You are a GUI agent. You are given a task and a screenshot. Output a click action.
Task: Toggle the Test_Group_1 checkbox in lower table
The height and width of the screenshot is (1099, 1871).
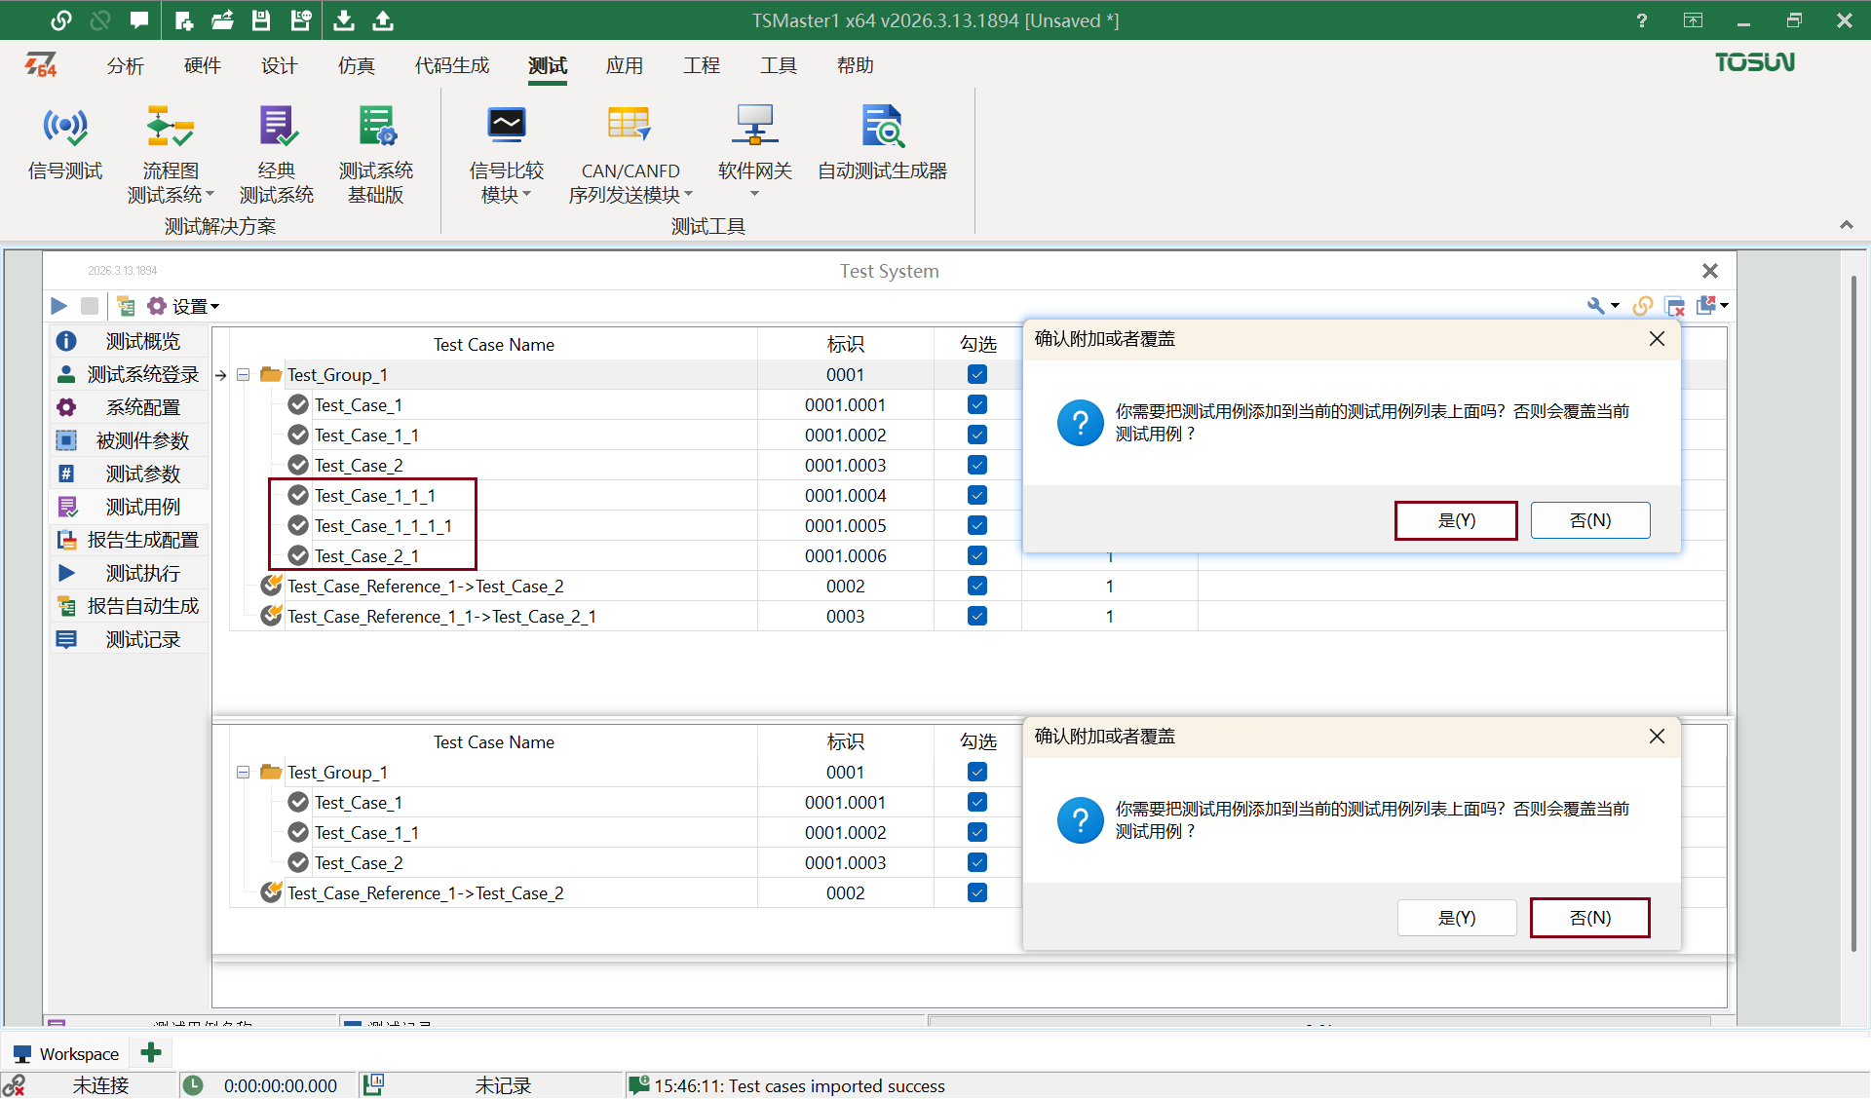pyautogui.click(x=976, y=771)
